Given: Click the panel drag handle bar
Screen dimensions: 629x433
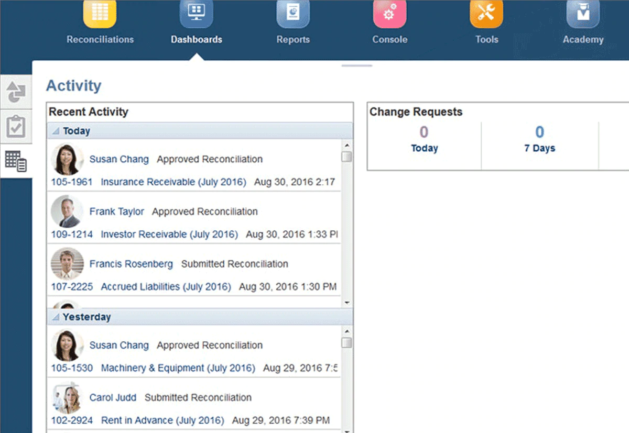Looking at the screenshot, I should coord(357,66).
